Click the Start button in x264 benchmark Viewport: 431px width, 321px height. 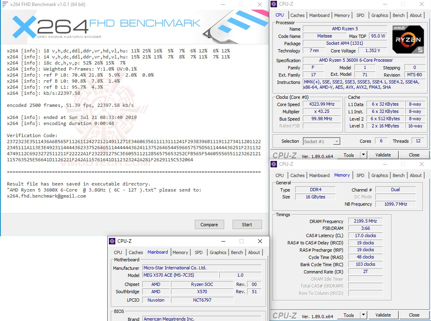click(247, 225)
